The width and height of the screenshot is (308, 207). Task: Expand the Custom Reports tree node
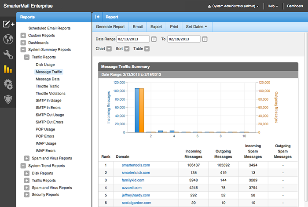coord(23,36)
